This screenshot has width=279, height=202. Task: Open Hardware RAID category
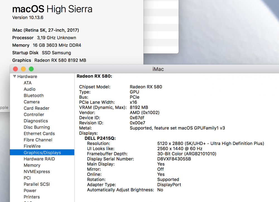coord(39,159)
